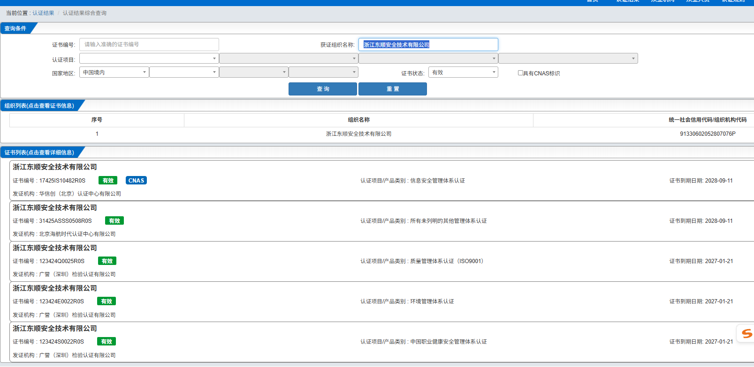Select organization row 浙江东顺安全技术有限公司 in 组织列表
754x367 pixels.
[358, 134]
